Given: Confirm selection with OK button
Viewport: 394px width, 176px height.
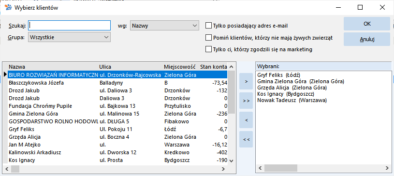Looking at the screenshot, I should [x=367, y=24].
